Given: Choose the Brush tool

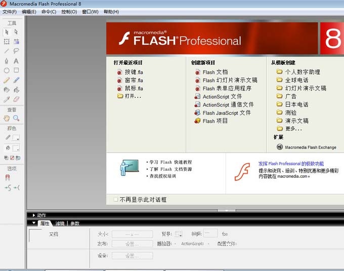Looking at the screenshot, I should tap(16, 80).
